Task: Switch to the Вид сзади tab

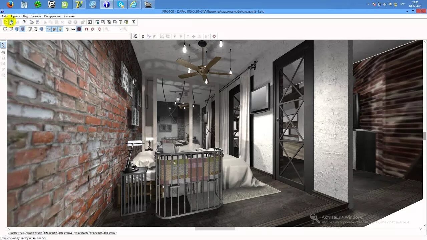Action: (x=96, y=233)
